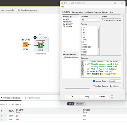
Task: Click the reset arrow icon above Rule Engine
Action: tap(46, 37)
